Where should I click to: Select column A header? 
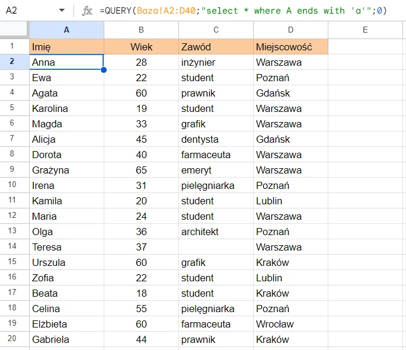(66, 30)
